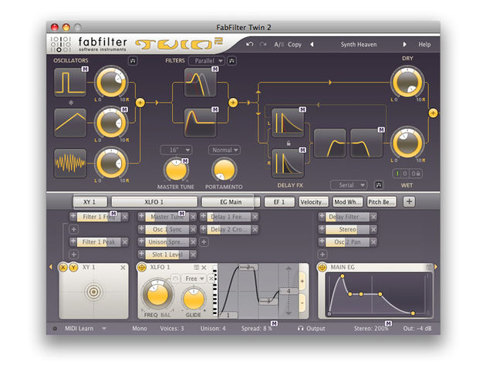Image resolution: width=486 pixels, height=365 pixels.
Task: Remove Filter 1 Peak modulation slot
Action: [125, 242]
